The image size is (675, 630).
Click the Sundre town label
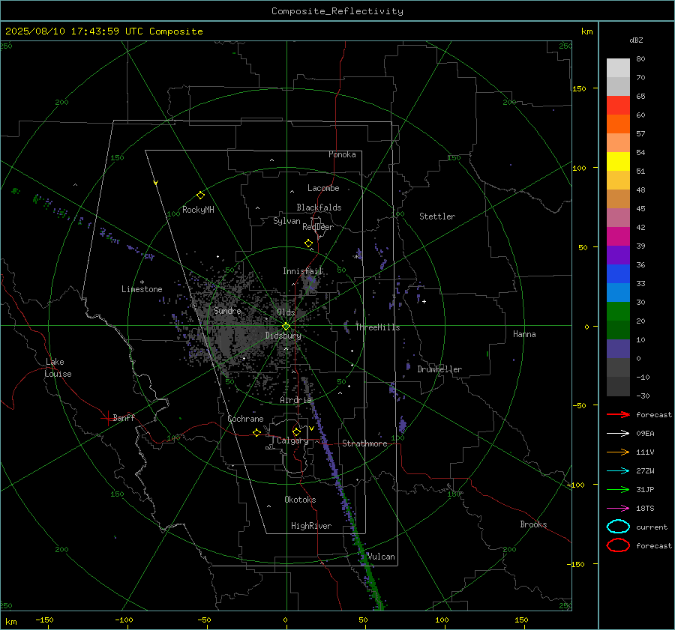coord(227,310)
